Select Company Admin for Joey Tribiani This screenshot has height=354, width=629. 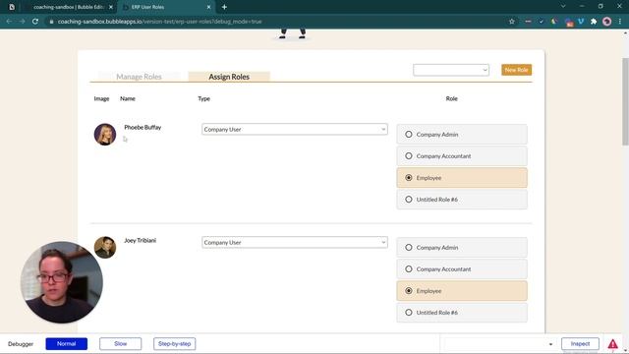(462, 248)
